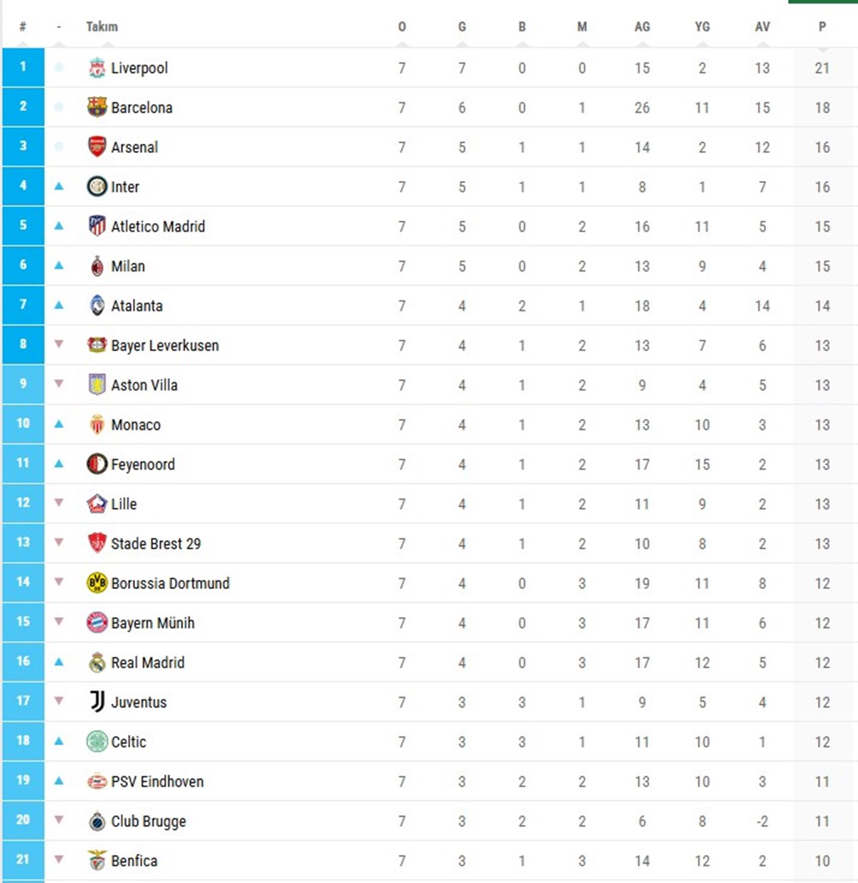Viewport: 858px width, 883px height.
Task: Sort by the AV goal difference header
Action: tap(762, 26)
